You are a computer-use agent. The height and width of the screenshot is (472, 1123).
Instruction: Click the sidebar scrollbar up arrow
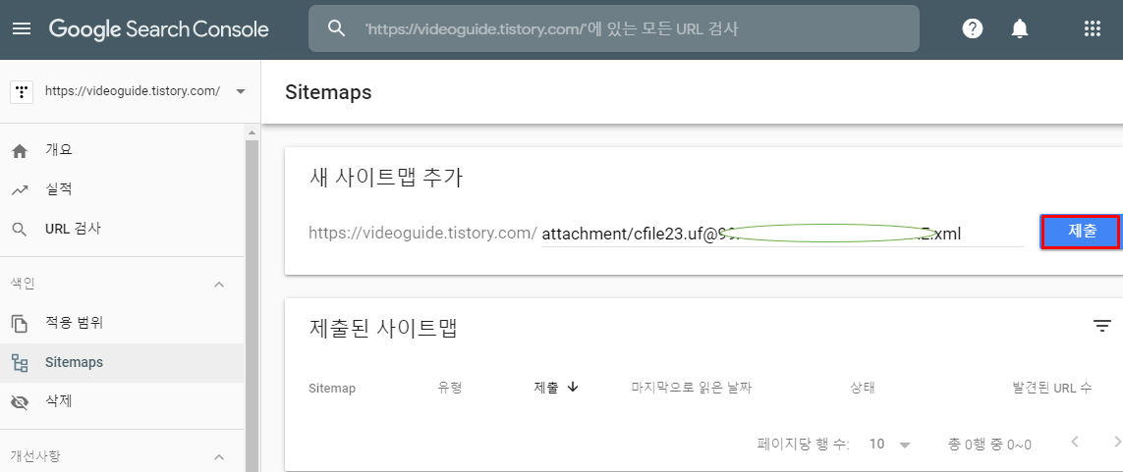pos(252,133)
